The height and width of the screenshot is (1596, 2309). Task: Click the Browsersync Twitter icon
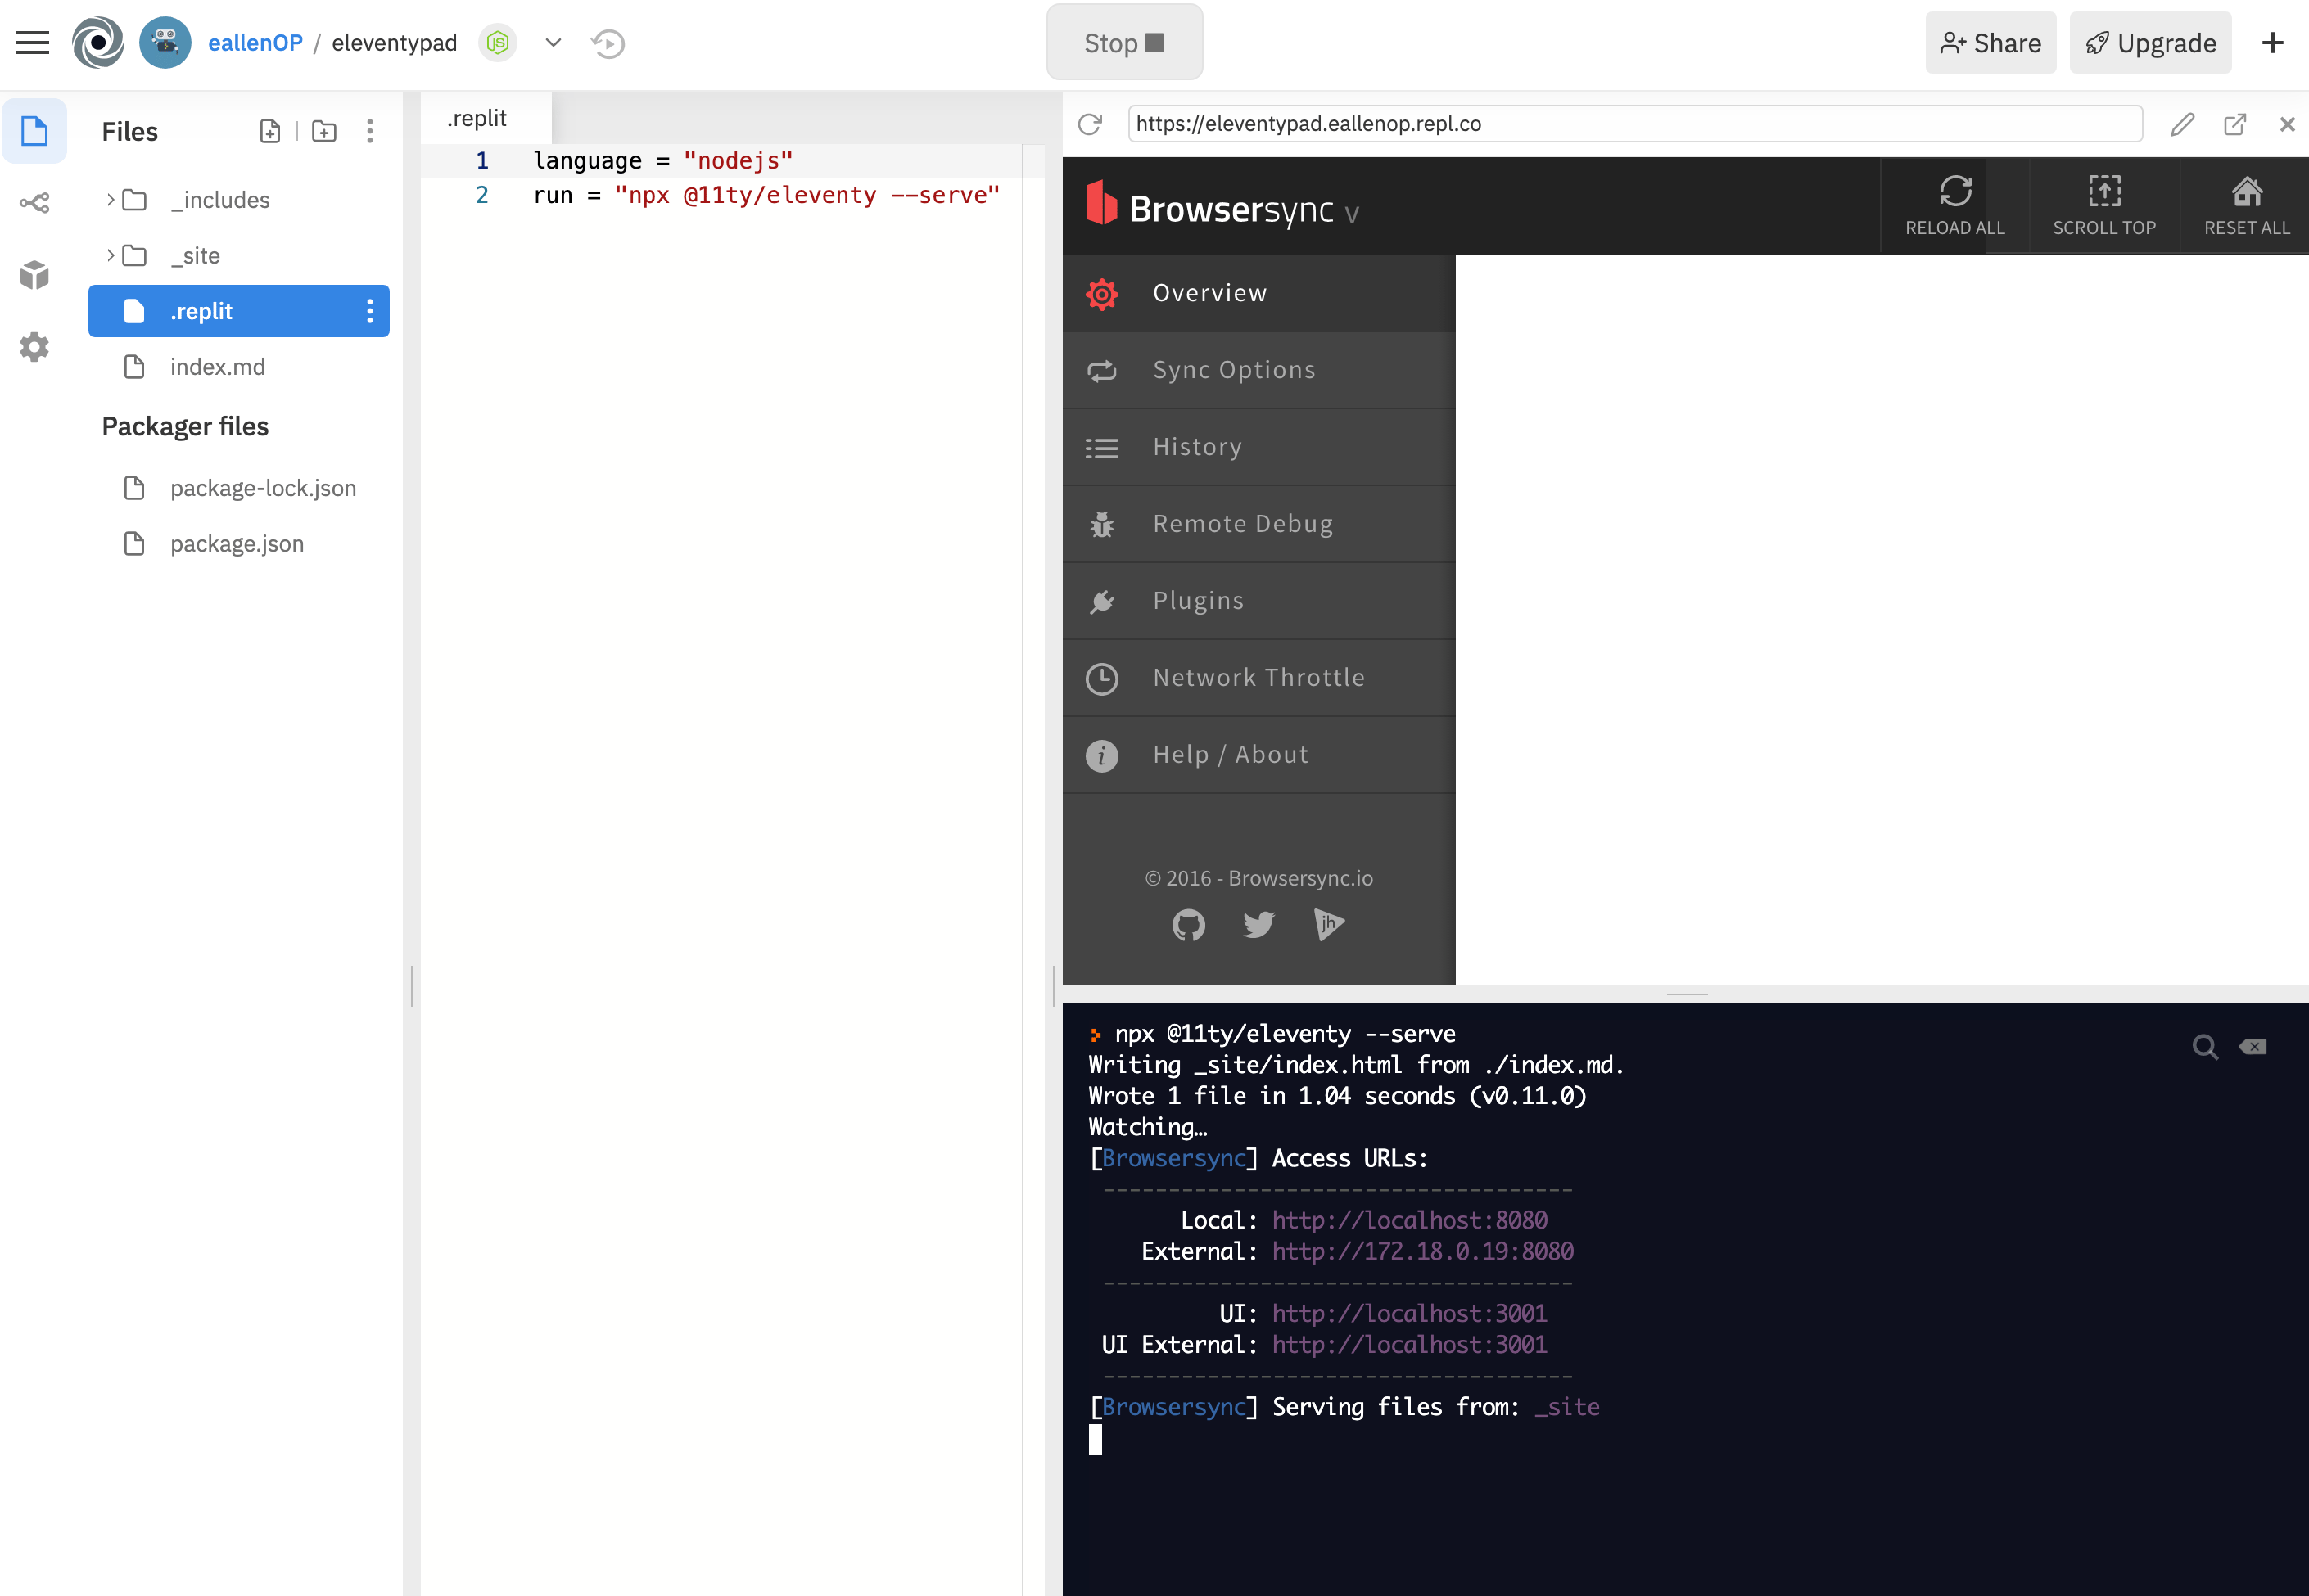(x=1258, y=924)
